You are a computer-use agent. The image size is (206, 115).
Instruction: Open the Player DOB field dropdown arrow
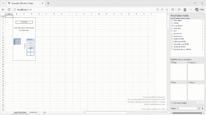(x=203, y=28)
